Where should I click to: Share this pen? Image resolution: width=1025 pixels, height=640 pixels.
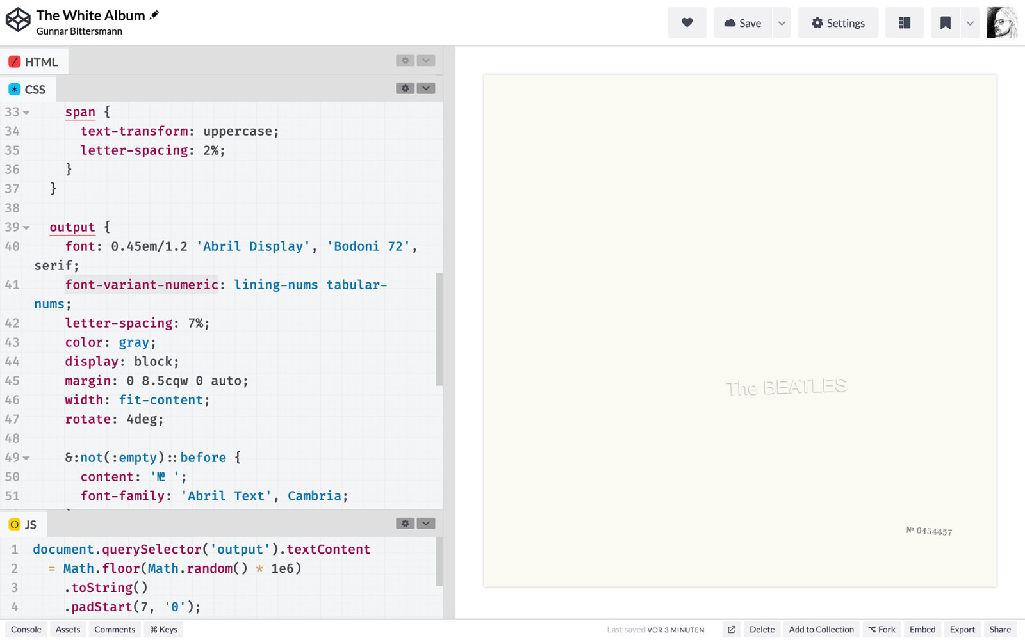[1000, 630]
